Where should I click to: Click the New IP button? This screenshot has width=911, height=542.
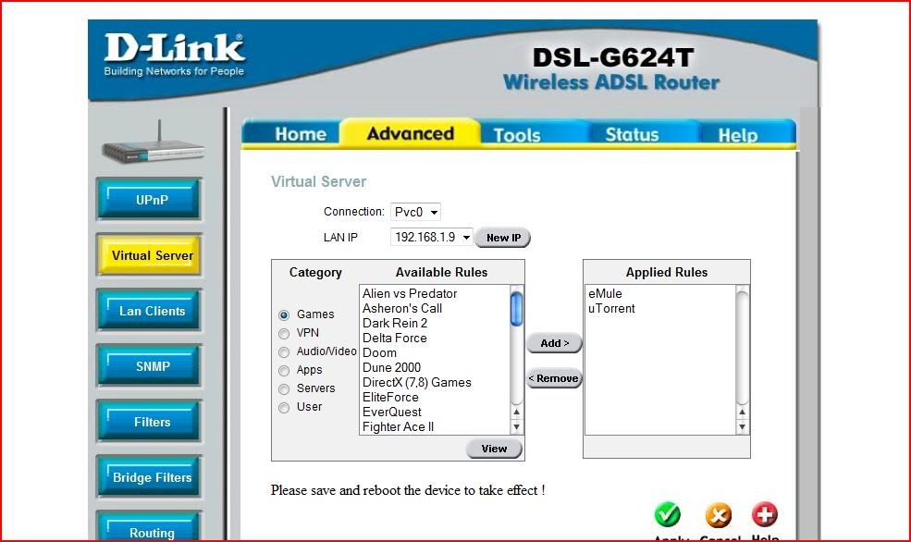point(503,238)
